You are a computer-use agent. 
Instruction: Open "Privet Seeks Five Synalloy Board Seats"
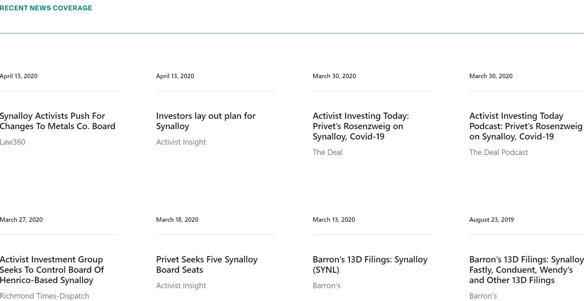point(207,264)
